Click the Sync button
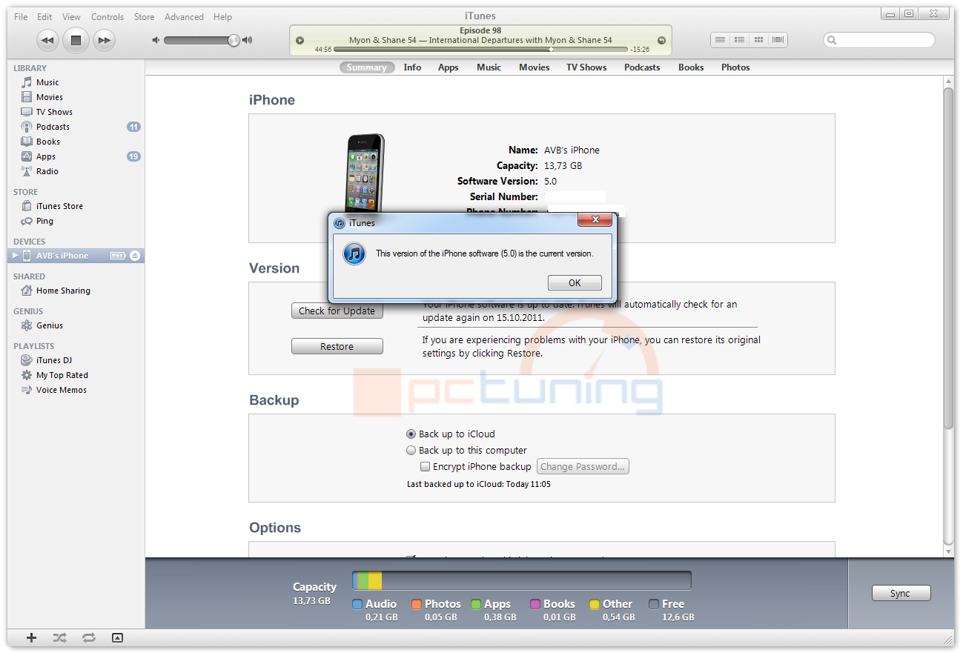The width and height of the screenshot is (963, 653). pos(900,593)
